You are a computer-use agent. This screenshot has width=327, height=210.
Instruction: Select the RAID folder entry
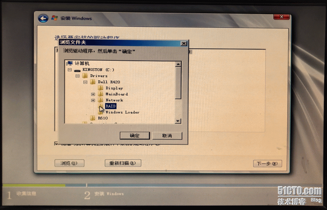(111, 106)
